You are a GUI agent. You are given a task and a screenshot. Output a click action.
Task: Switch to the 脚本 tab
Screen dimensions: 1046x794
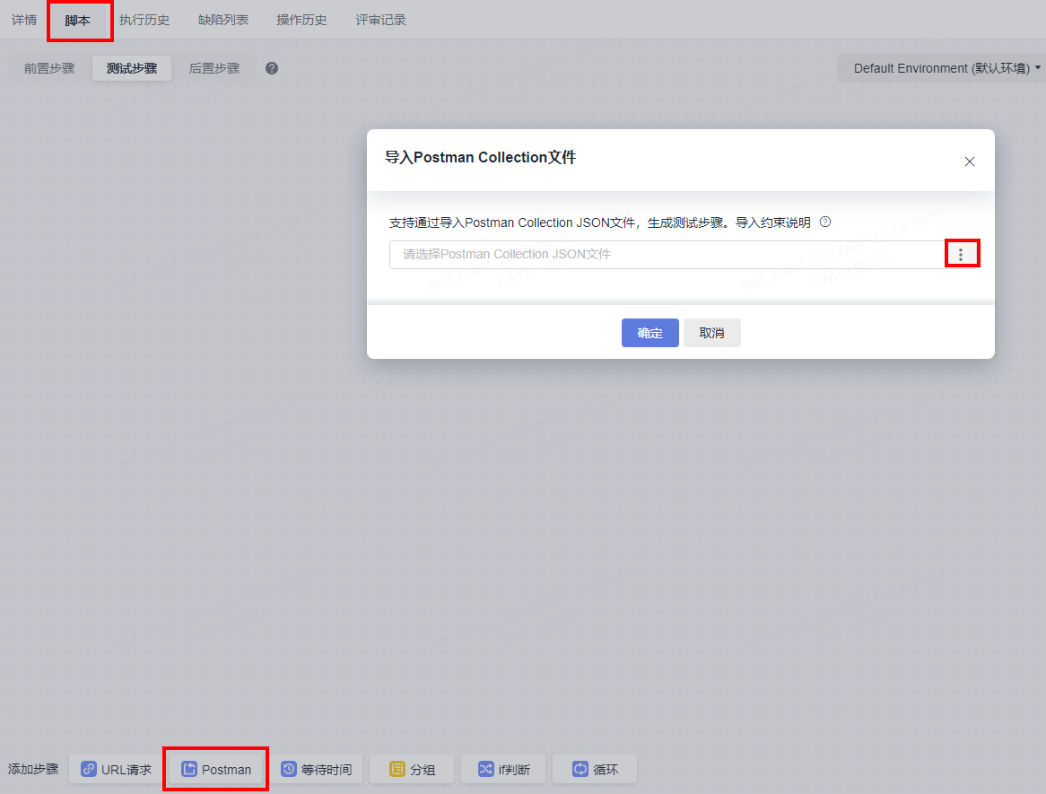click(78, 20)
